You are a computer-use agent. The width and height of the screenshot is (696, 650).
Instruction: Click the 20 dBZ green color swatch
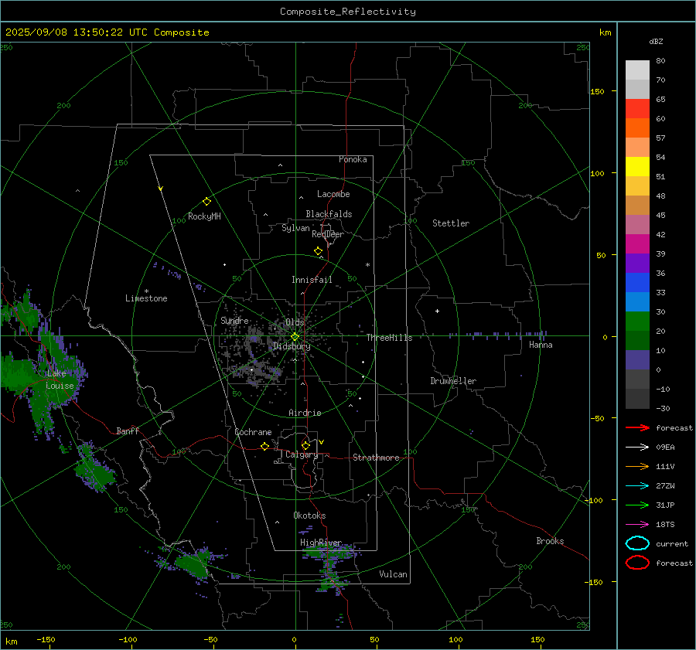point(637,322)
